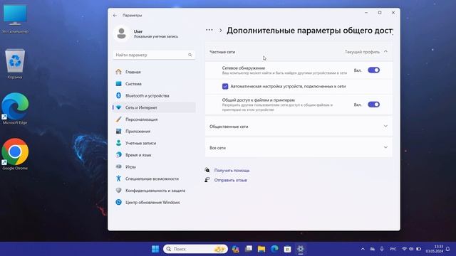Viewport: 456px width, 256px height.
Task: Open Главная in the settings sidebar
Action: point(154,72)
